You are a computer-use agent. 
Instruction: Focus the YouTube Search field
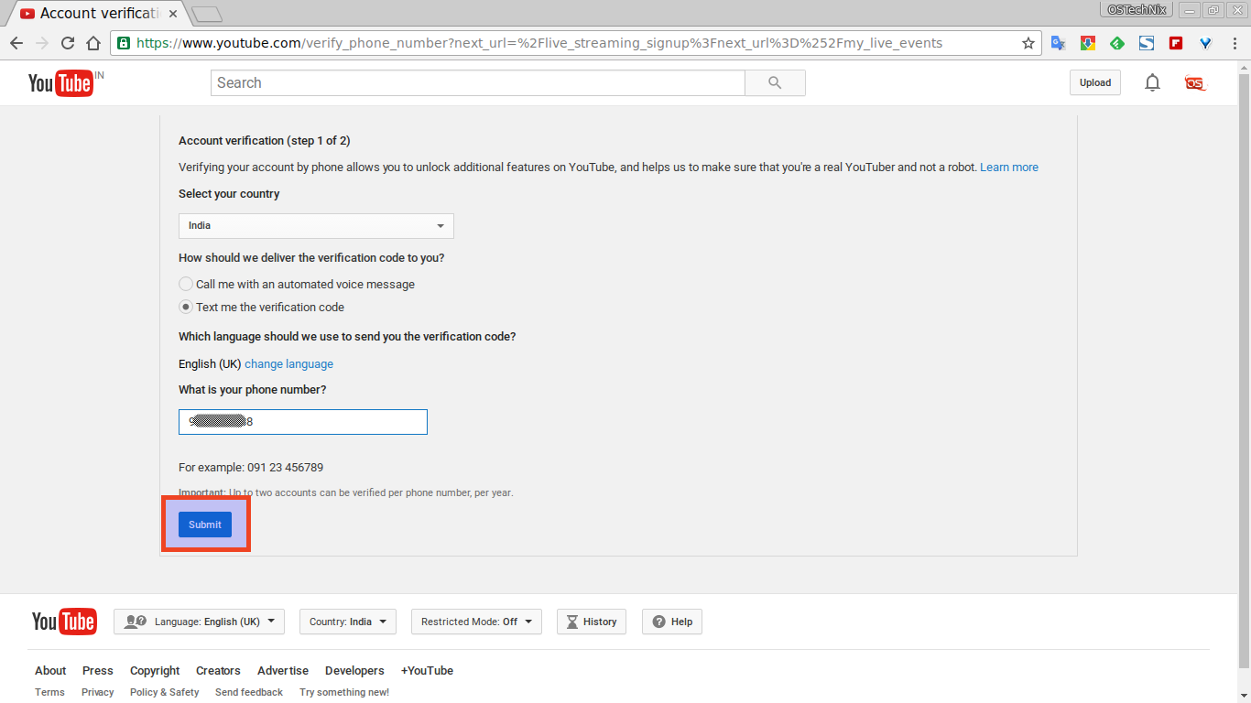[478, 82]
